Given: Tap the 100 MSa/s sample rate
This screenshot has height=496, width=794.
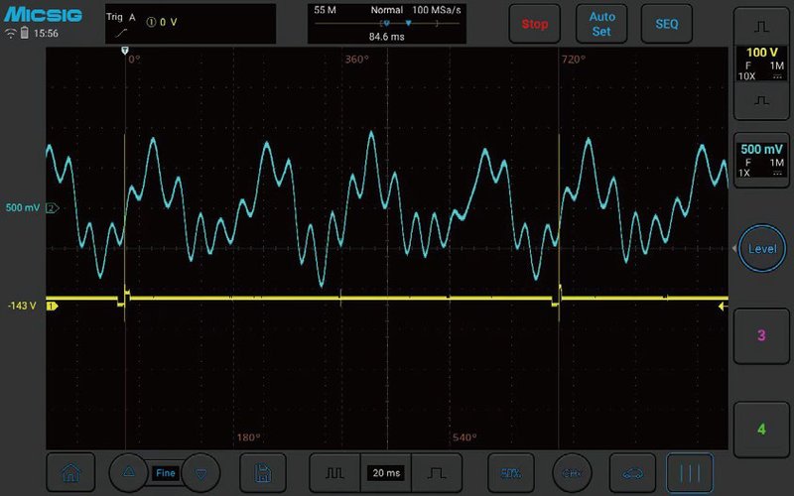Looking at the screenshot, I should tap(437, 10).
